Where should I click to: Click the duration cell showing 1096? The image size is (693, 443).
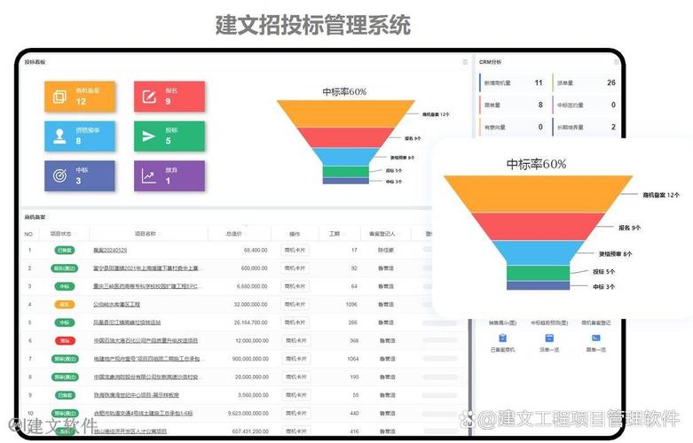coord(351,305)
